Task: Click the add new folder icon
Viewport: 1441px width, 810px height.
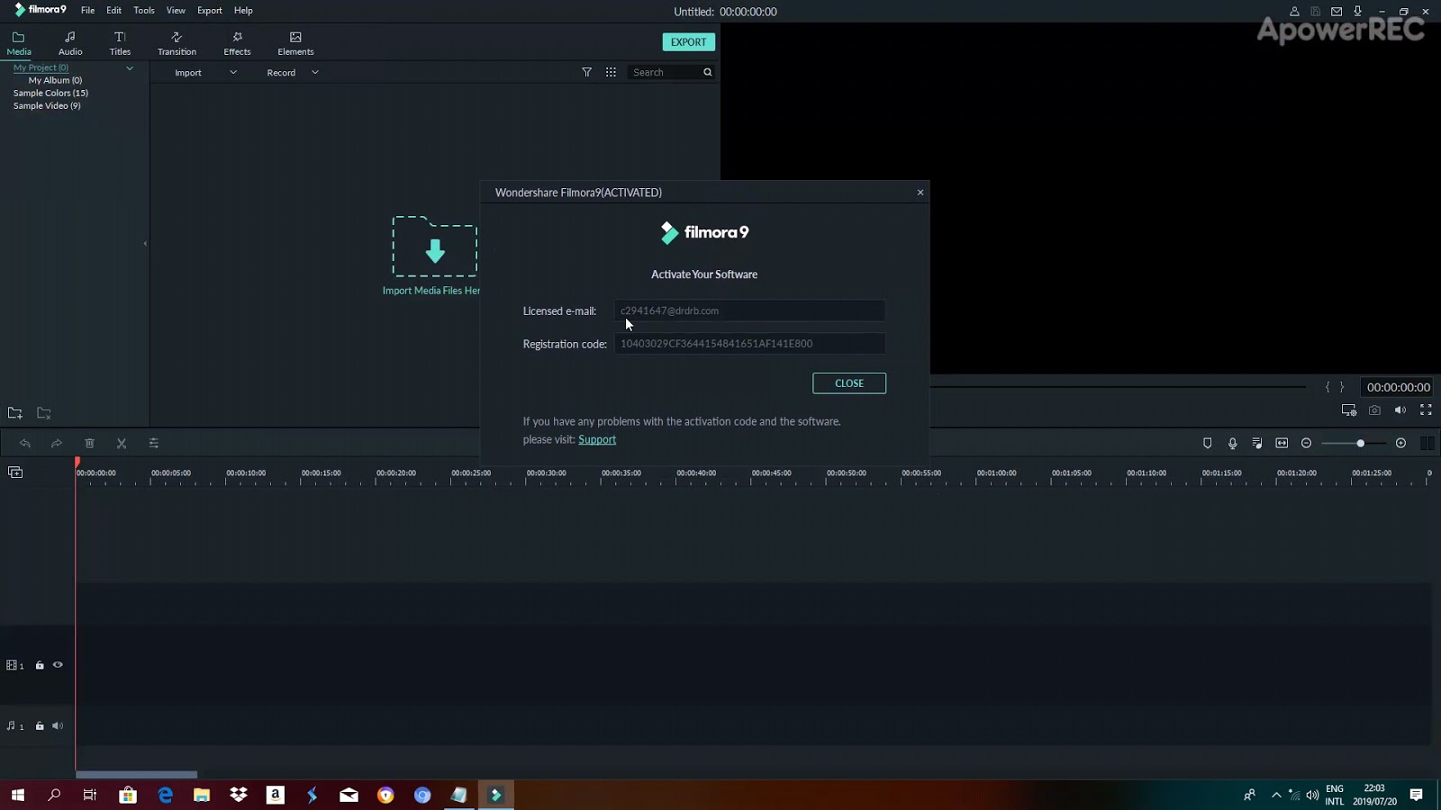Action: pyautogui.click(x=15, y=413)
